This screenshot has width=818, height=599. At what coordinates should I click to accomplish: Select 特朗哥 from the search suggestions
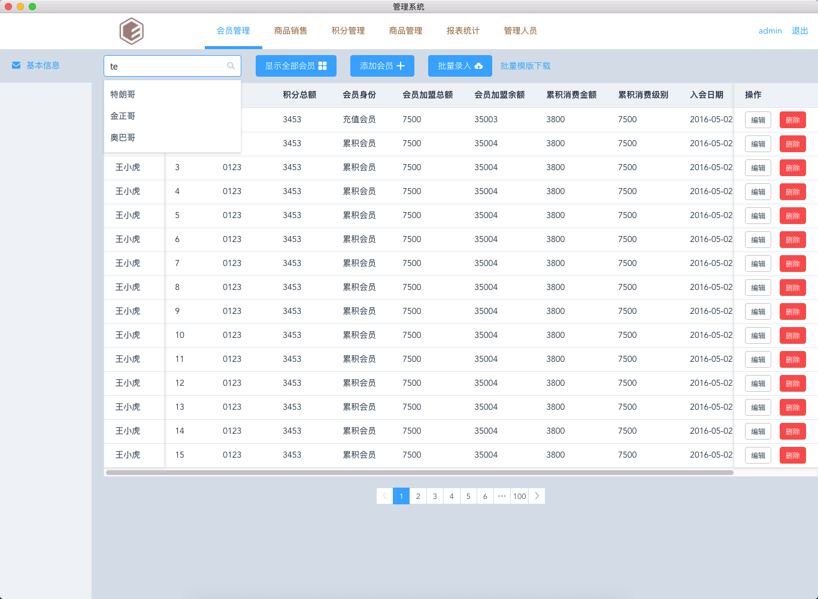123,95
